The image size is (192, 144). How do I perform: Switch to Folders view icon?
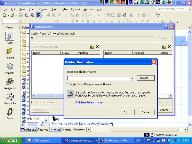10,52
